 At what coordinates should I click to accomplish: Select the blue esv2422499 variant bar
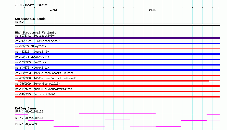[117, 43]
